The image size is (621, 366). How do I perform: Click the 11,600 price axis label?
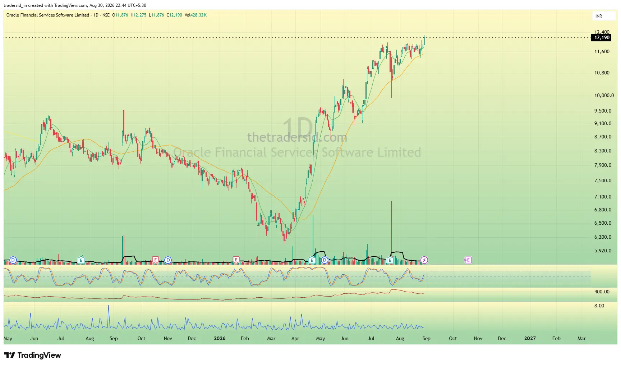coord(602,51)
